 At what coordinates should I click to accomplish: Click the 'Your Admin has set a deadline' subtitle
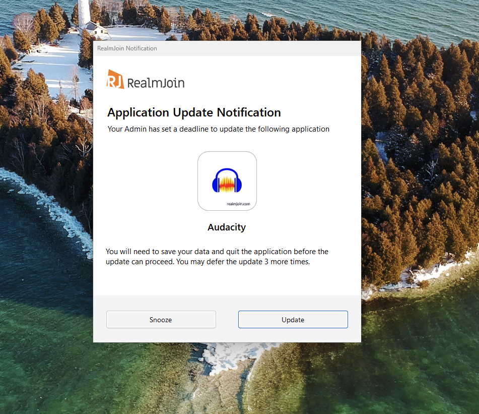click(218, 129)
